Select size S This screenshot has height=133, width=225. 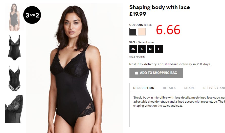[142, 49]
